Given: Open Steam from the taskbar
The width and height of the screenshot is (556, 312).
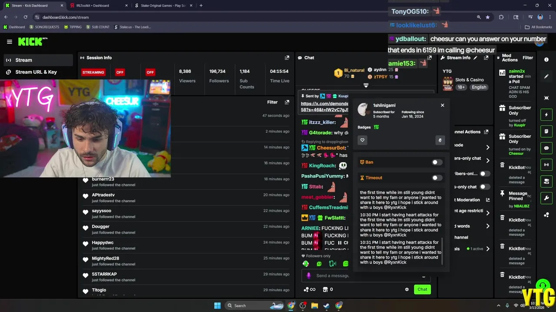Looking at the screenshot, I should click(326, 305).
